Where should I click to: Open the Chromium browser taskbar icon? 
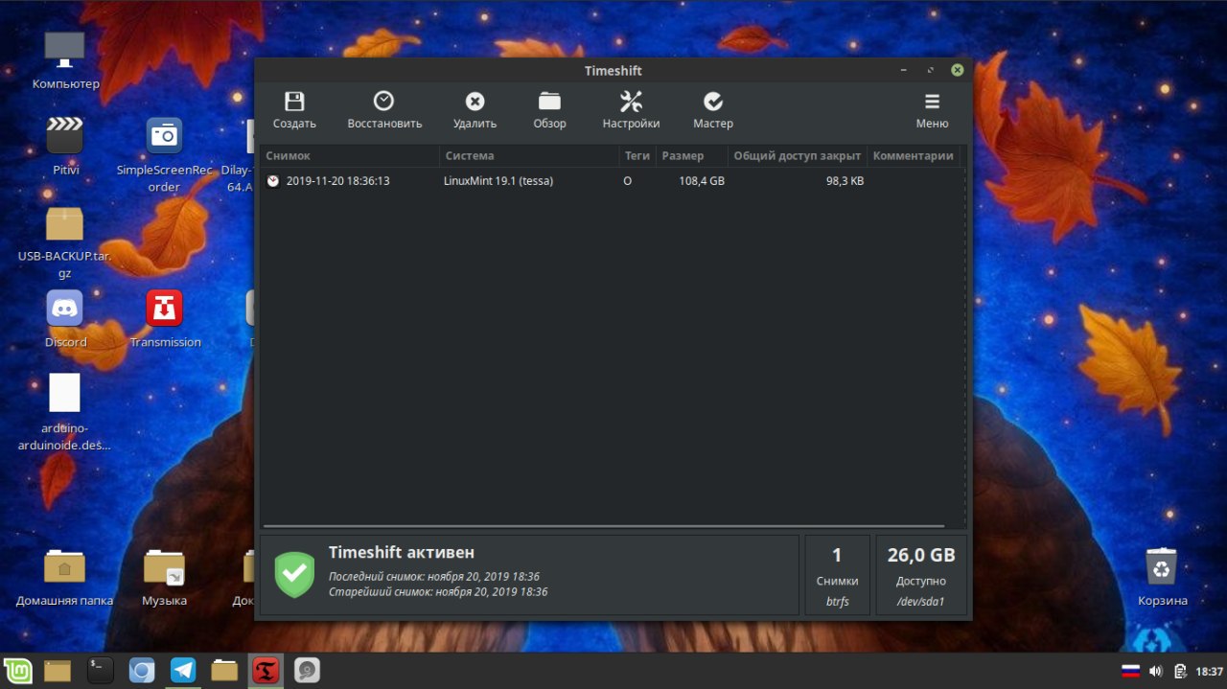click(142, 671)
